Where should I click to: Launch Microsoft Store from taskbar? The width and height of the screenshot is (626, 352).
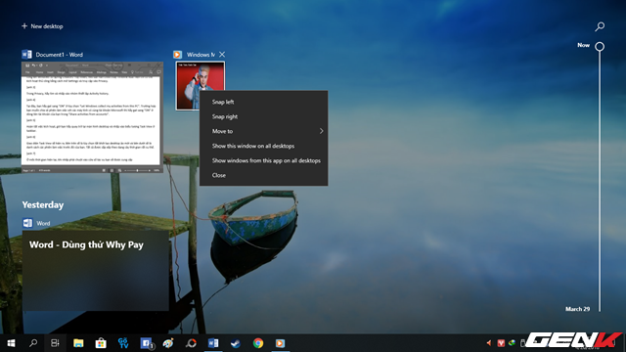(x=101, y=343)
